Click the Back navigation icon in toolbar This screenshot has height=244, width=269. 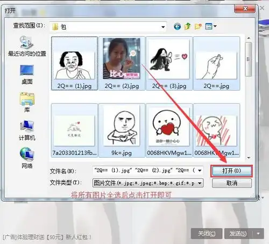(x=177, y=26)
